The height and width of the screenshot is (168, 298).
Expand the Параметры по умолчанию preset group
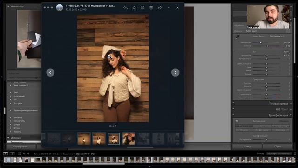pos(11,110)
